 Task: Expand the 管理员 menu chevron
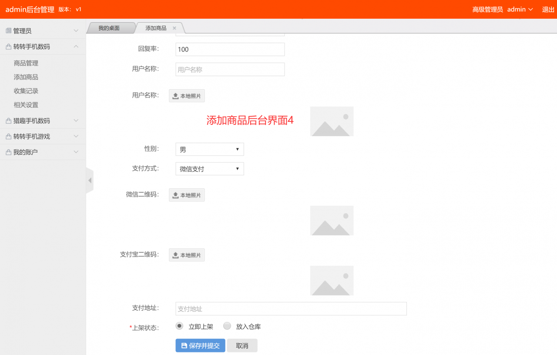point(76,31)
